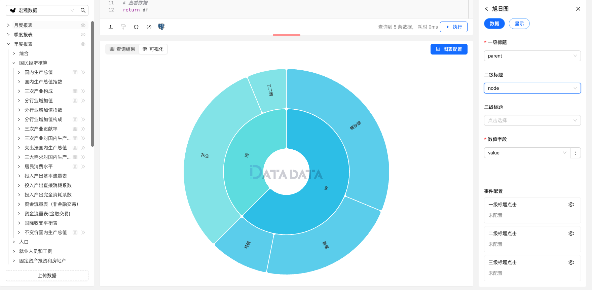Click the format paint-roller icon
The height and width of the screenshot is (290, 592).
123,27
